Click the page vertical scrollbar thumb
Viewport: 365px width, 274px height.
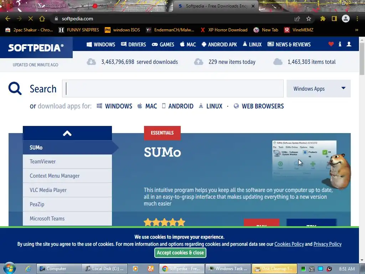coord(362,58)
